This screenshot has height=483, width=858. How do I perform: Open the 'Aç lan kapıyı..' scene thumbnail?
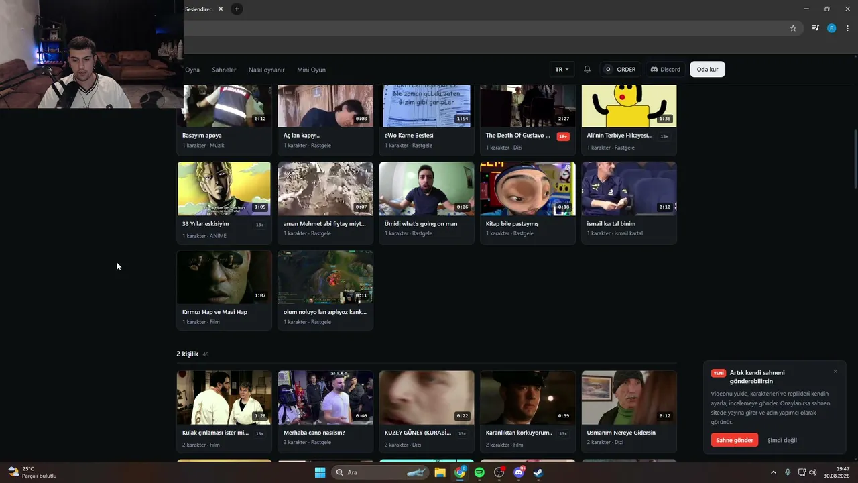[325, 106]
